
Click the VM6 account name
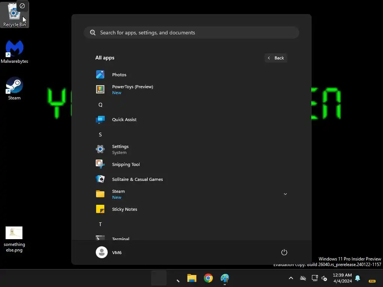coord(117,253)
